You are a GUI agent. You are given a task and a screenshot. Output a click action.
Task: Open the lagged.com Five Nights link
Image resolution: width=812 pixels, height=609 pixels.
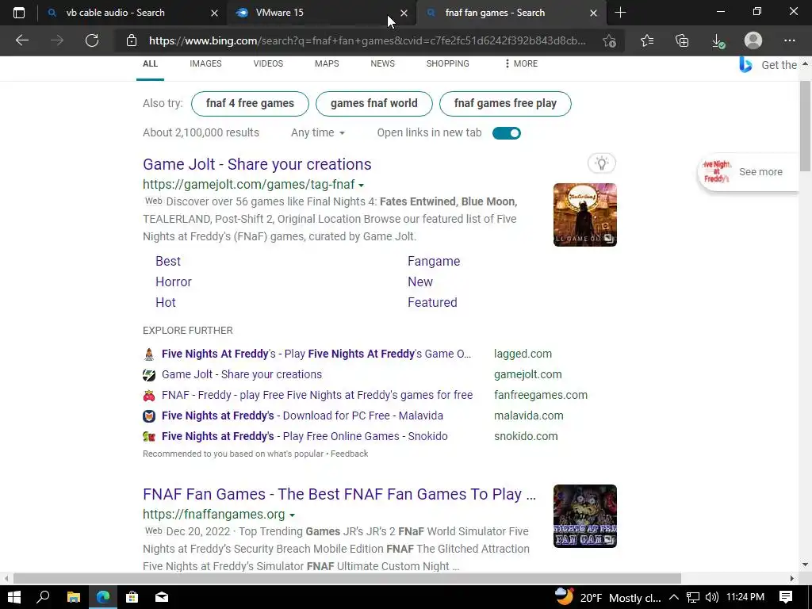click(316, 354)
